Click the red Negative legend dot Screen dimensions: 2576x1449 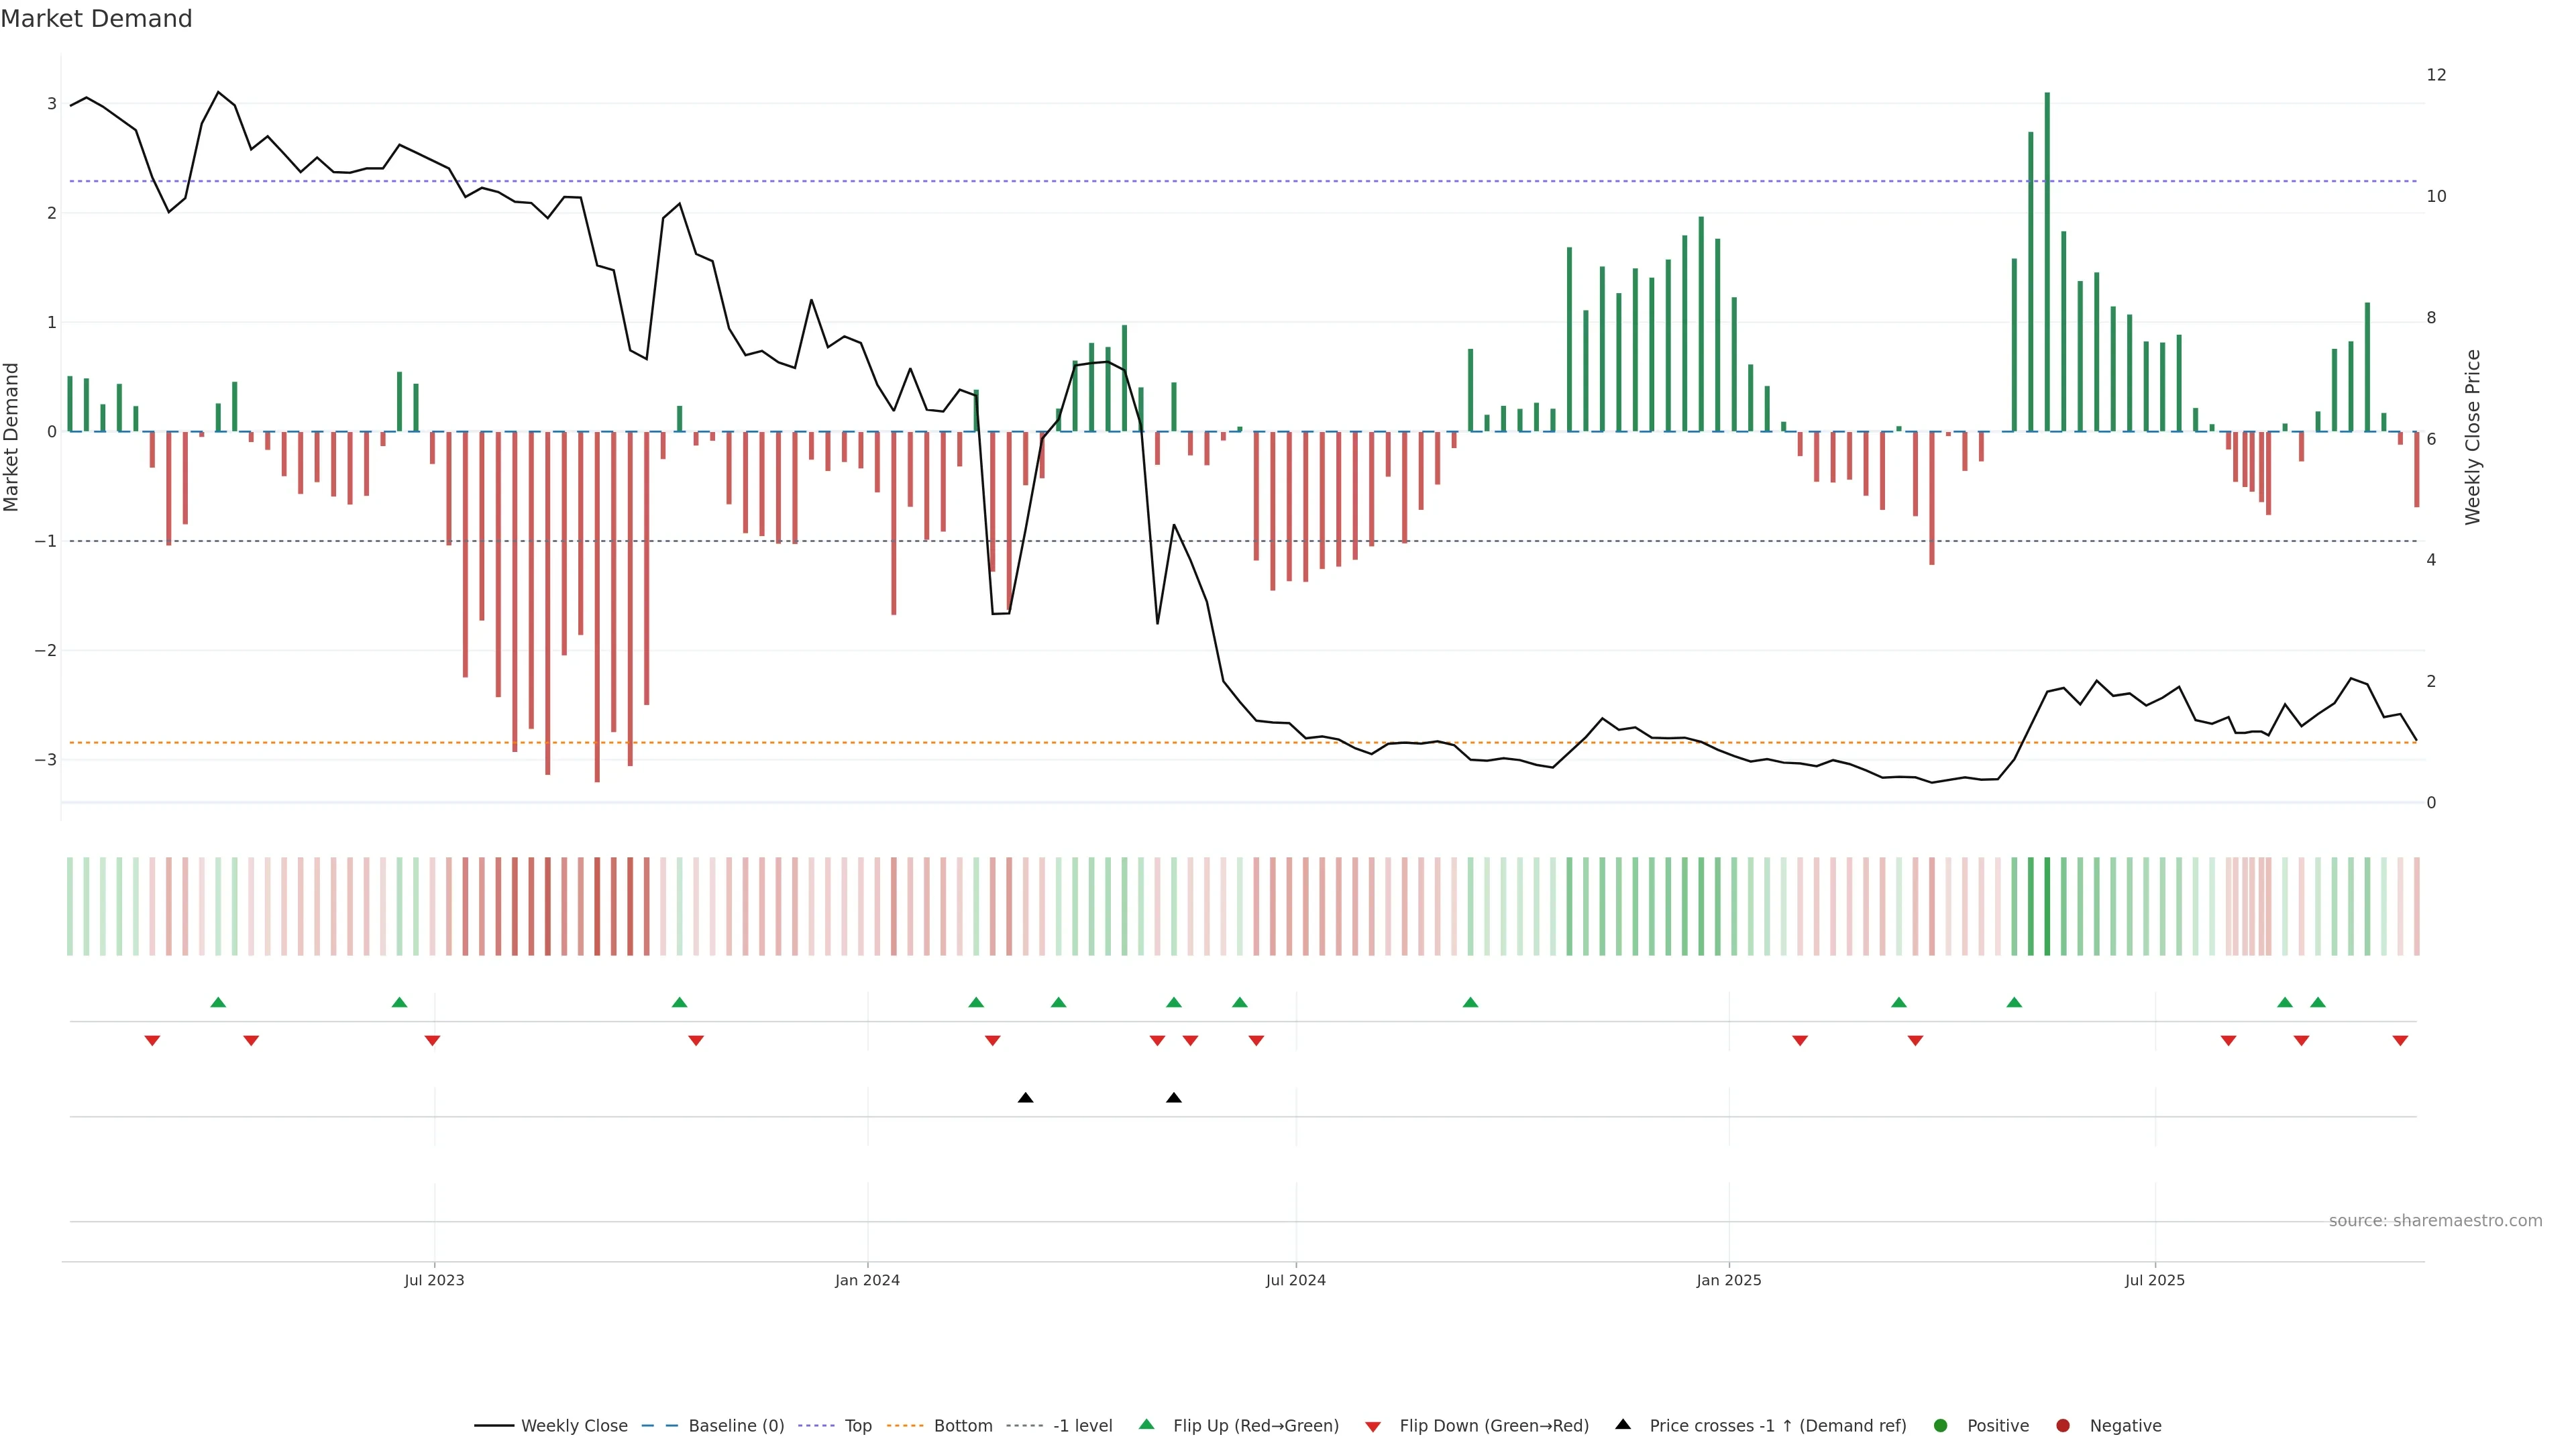(2063, 1425)
